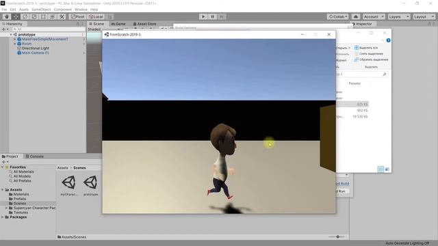Open the GameObject menu
438x246 pixels.
click(x=41, y=10)
